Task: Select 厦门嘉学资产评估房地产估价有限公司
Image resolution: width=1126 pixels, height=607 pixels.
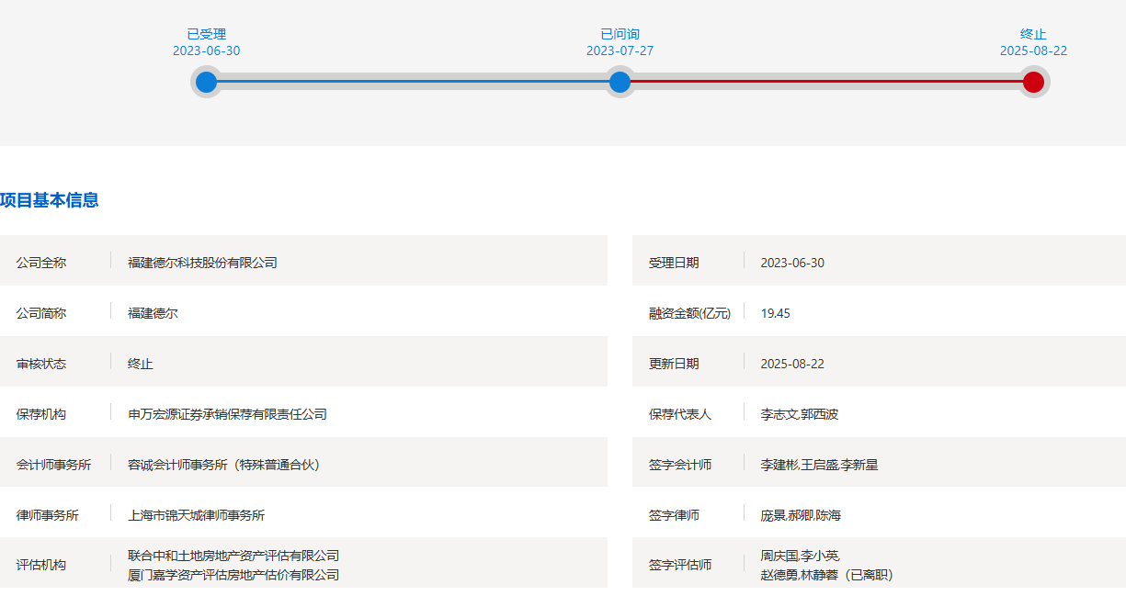Action: coord(233,574)
